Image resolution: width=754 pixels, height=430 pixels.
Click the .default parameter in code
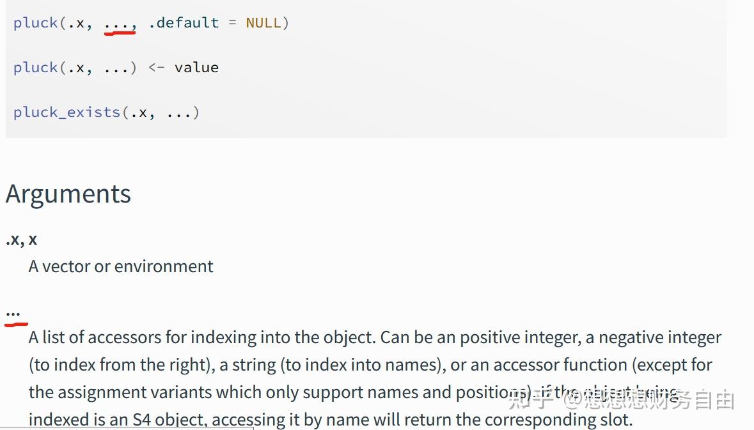(184, 23)
